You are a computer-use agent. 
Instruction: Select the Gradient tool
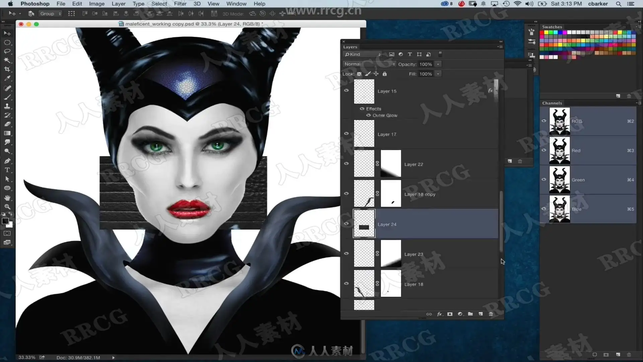[x=7, y=133]
